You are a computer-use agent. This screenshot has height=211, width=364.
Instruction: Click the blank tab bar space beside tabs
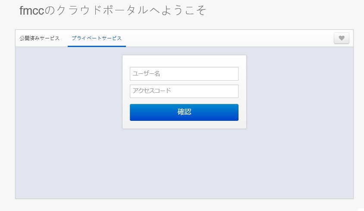click(229, 38)
